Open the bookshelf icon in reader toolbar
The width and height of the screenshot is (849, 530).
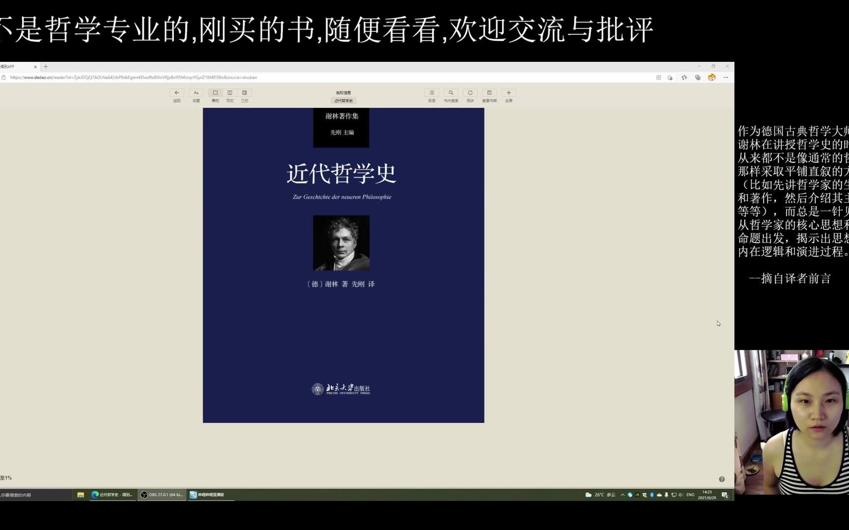coord(489,93)
